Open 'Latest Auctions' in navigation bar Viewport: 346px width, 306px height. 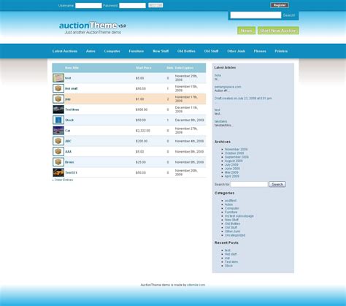coord(65,51)
